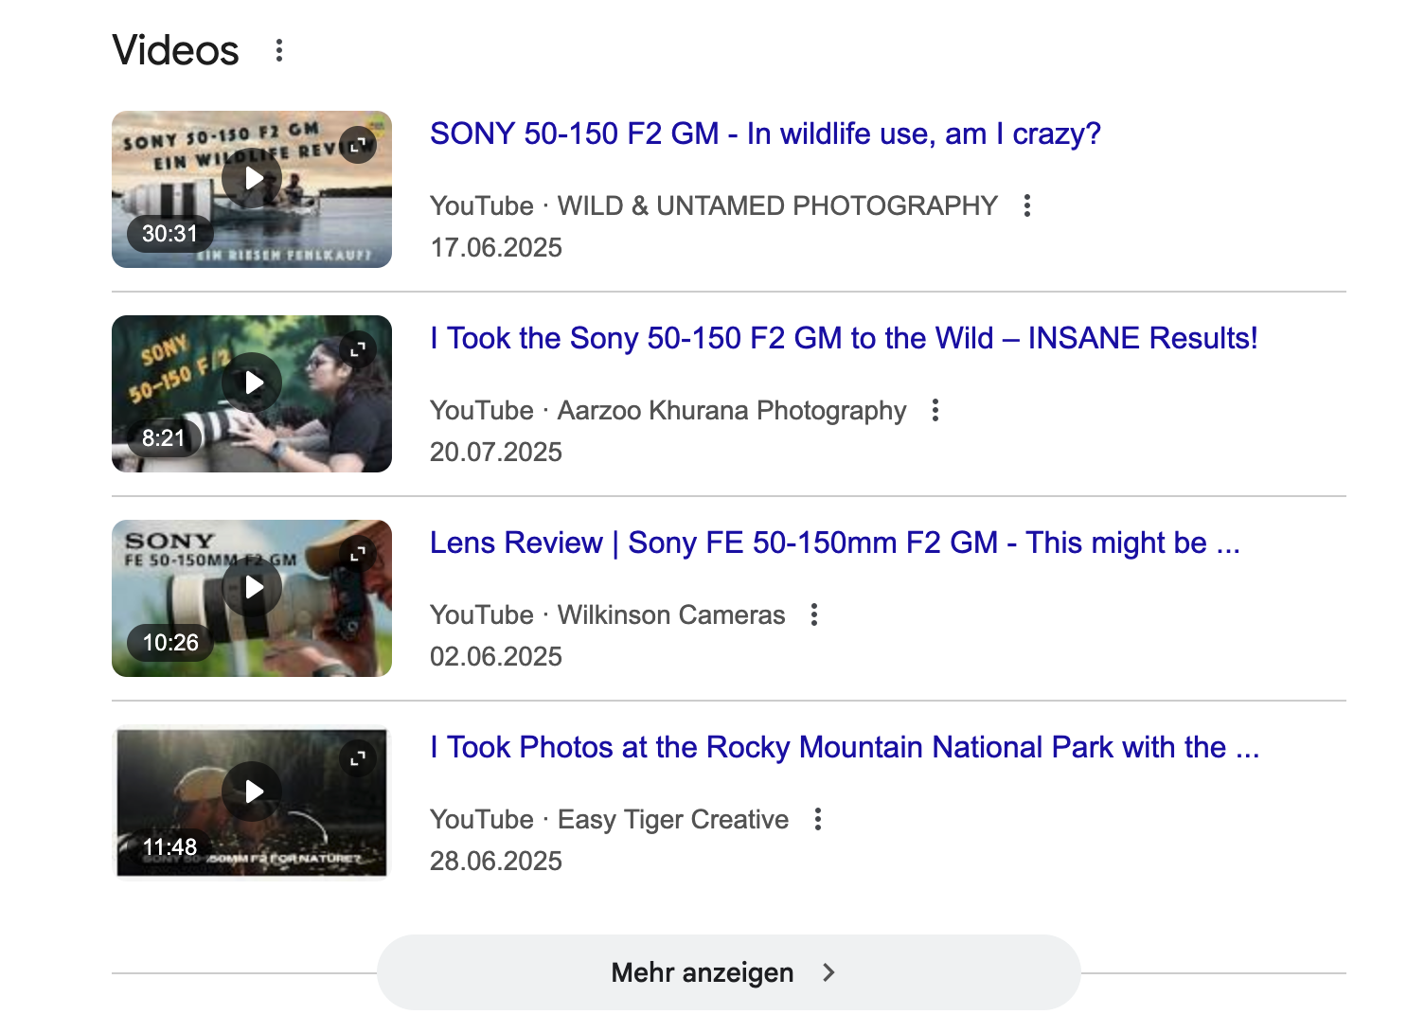Play the 10:26 Wilkinson Cameras lens review
The width and height of the screenshot is (1407, 1032).
(x=252, y=587)
